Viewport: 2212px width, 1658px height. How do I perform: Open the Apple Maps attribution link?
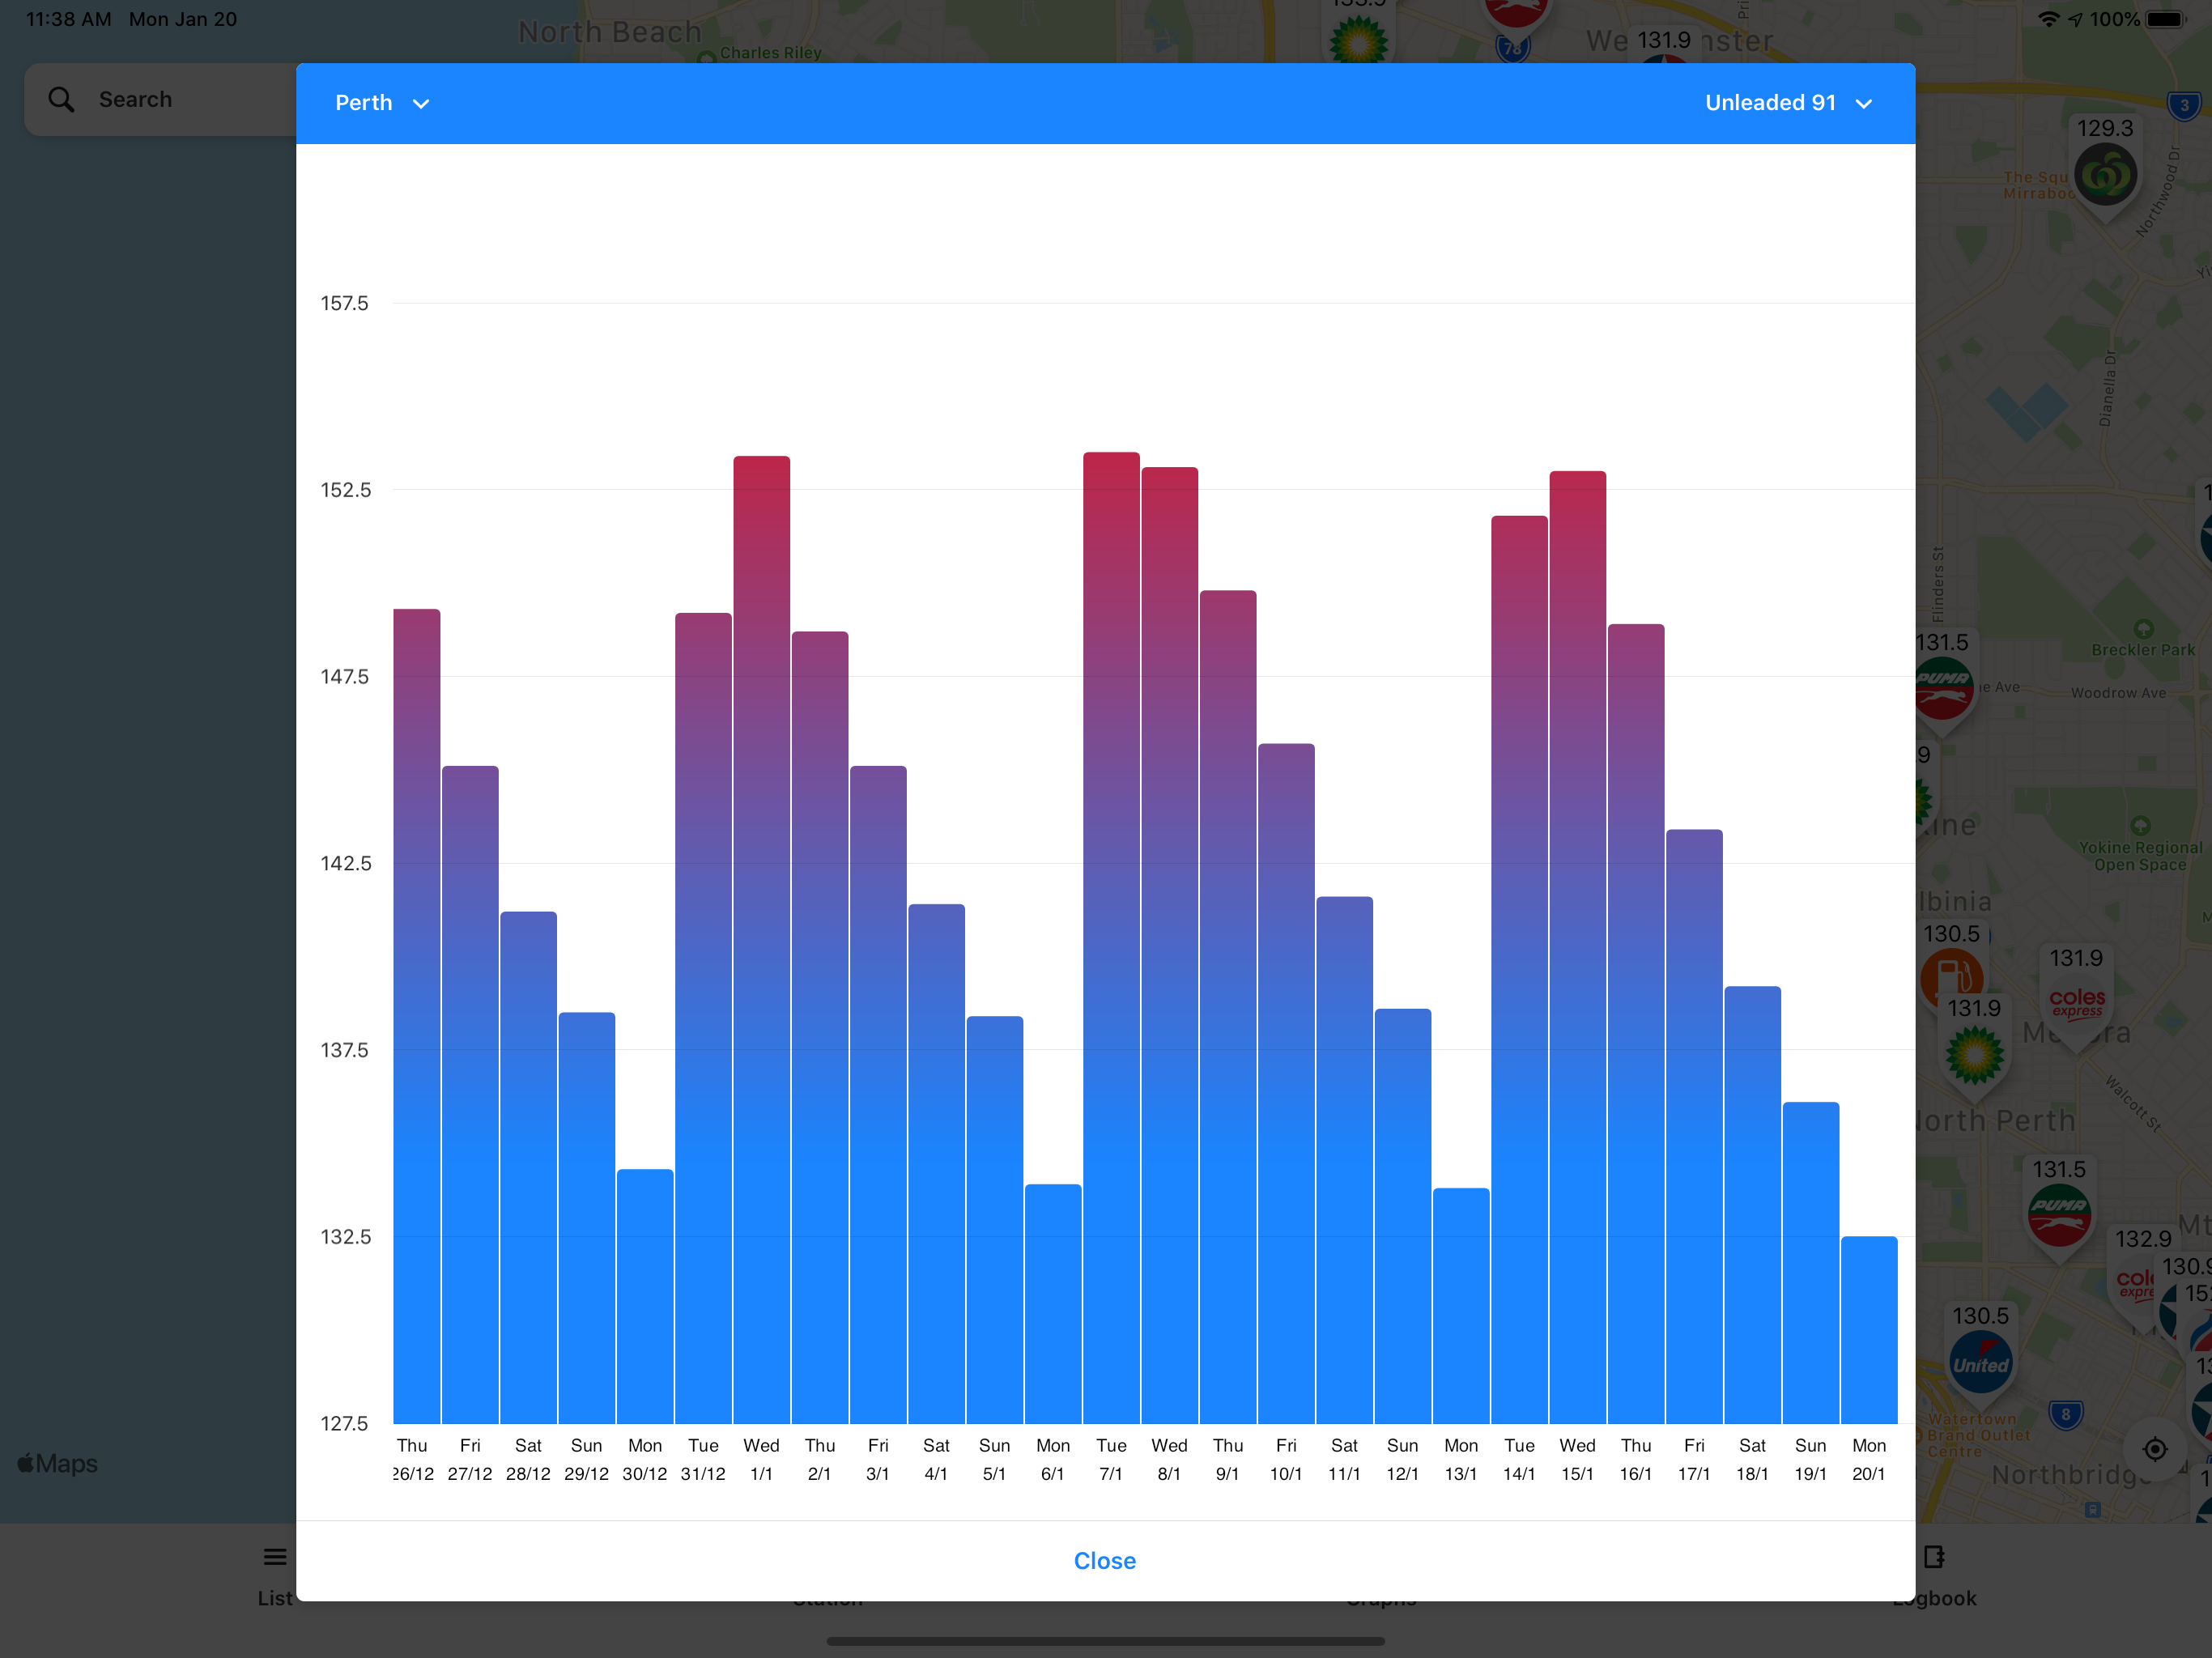coord(58,1463)
